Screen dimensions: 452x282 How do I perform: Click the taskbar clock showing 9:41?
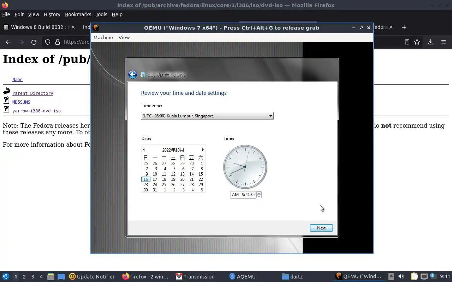pos(445,276)
